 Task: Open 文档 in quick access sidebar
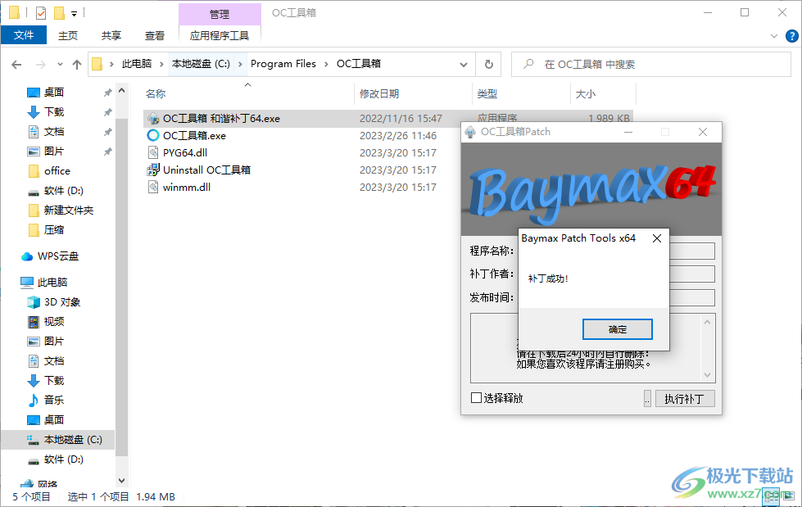click(54, 132)
